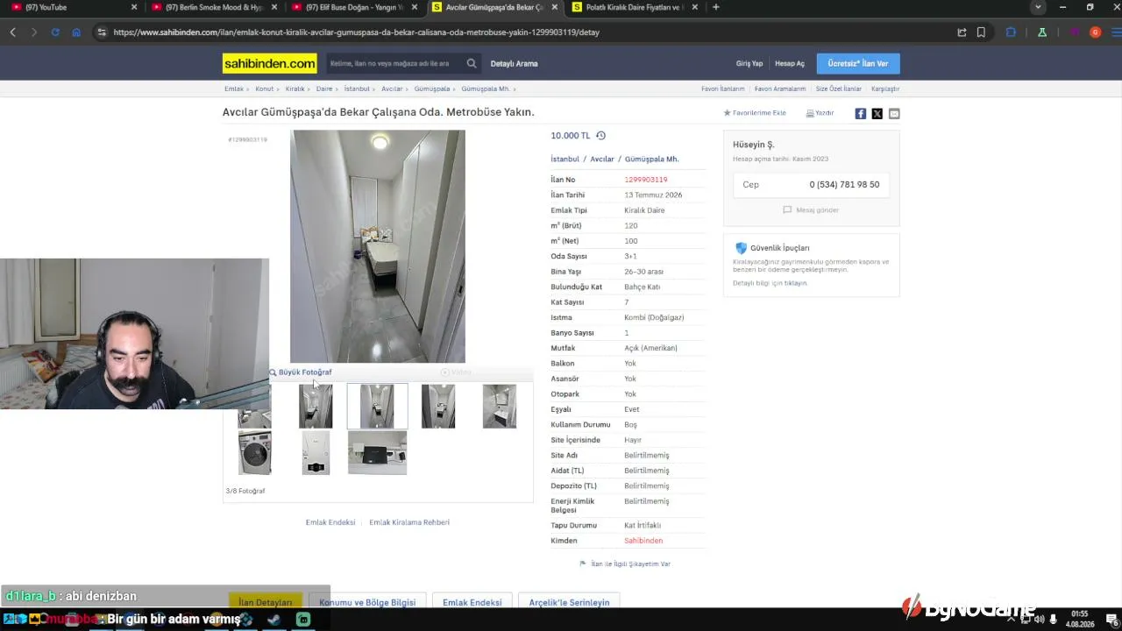Click the microphone icon in system tray
Viewport: 1122px width, 631px height.
pyautogui.click(x=1053, y=620)
